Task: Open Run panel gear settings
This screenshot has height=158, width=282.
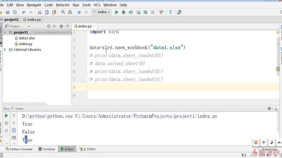Action: coord(270,108)
